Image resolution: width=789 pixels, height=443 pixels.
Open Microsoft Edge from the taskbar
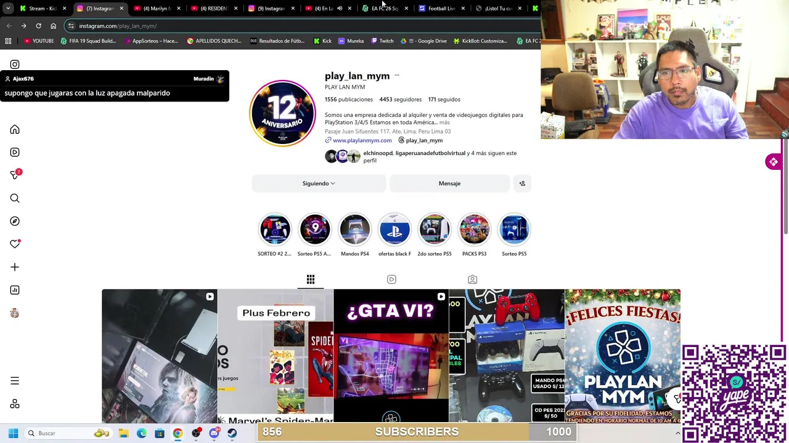point(142,433)
